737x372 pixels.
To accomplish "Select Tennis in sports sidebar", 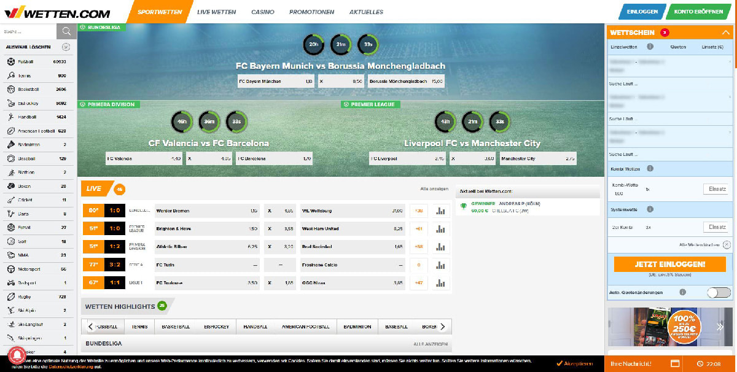I will click(x=37, y=76).
